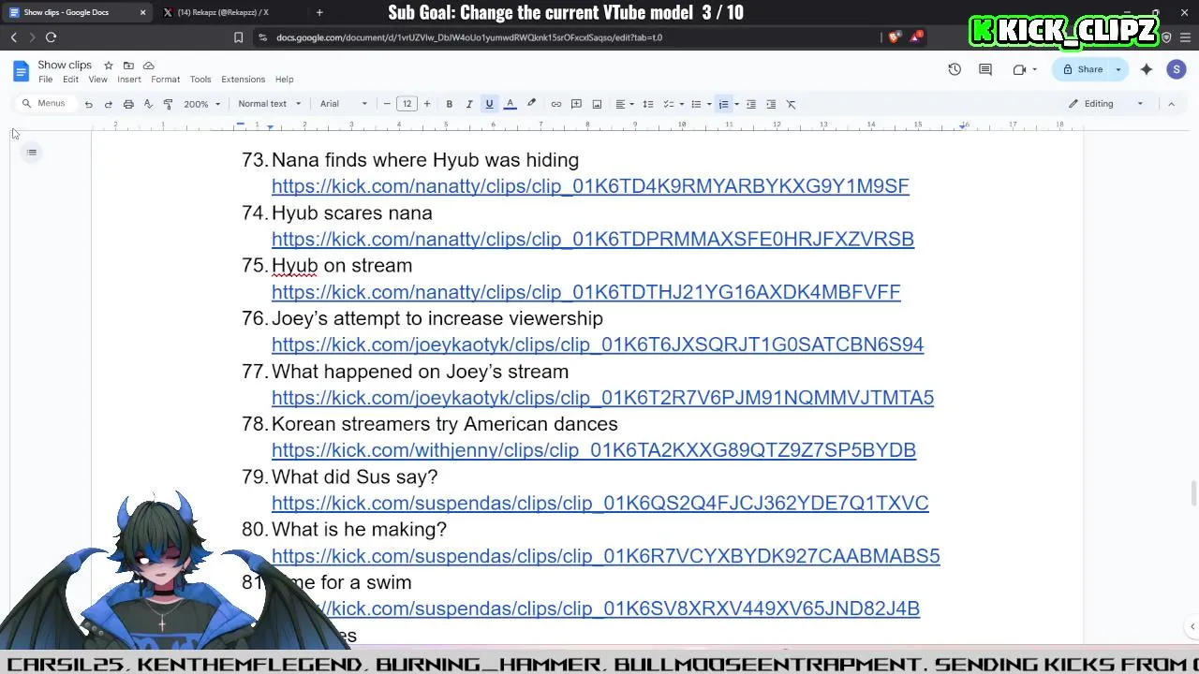
Task: Open the Nana finds where Hyub was hiding link
Action: (590, 186)
